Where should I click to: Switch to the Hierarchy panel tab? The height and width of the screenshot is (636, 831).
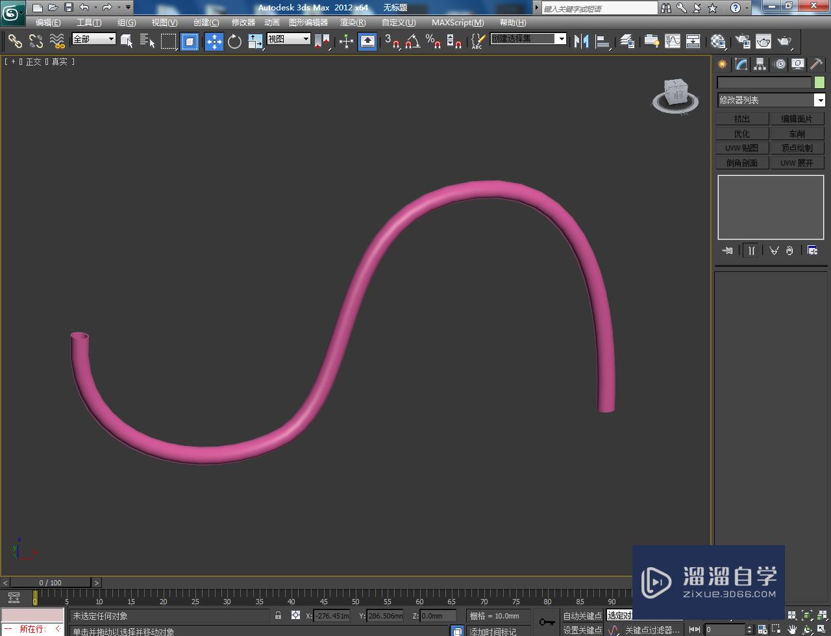click(760, 64)
